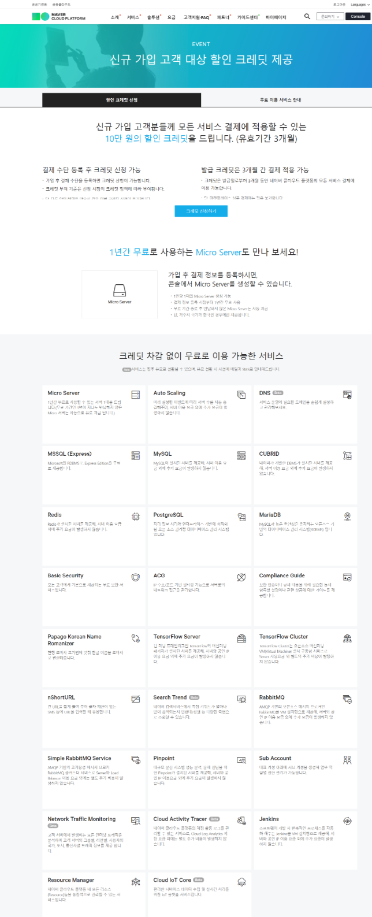
Task: Open the 서비스 navigation menu
Action: point(134,17)
